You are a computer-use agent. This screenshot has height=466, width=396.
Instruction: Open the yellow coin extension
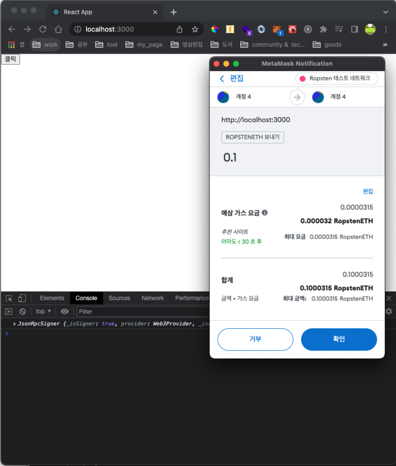230,29
